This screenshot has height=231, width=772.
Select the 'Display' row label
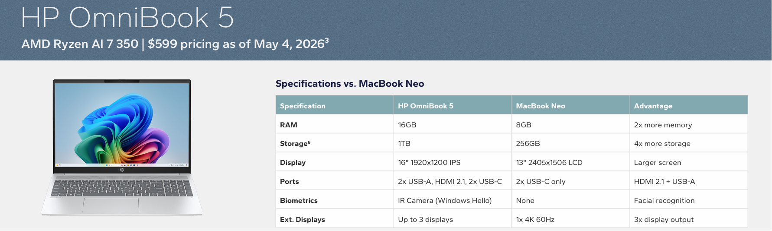click(x=335, y=162)
